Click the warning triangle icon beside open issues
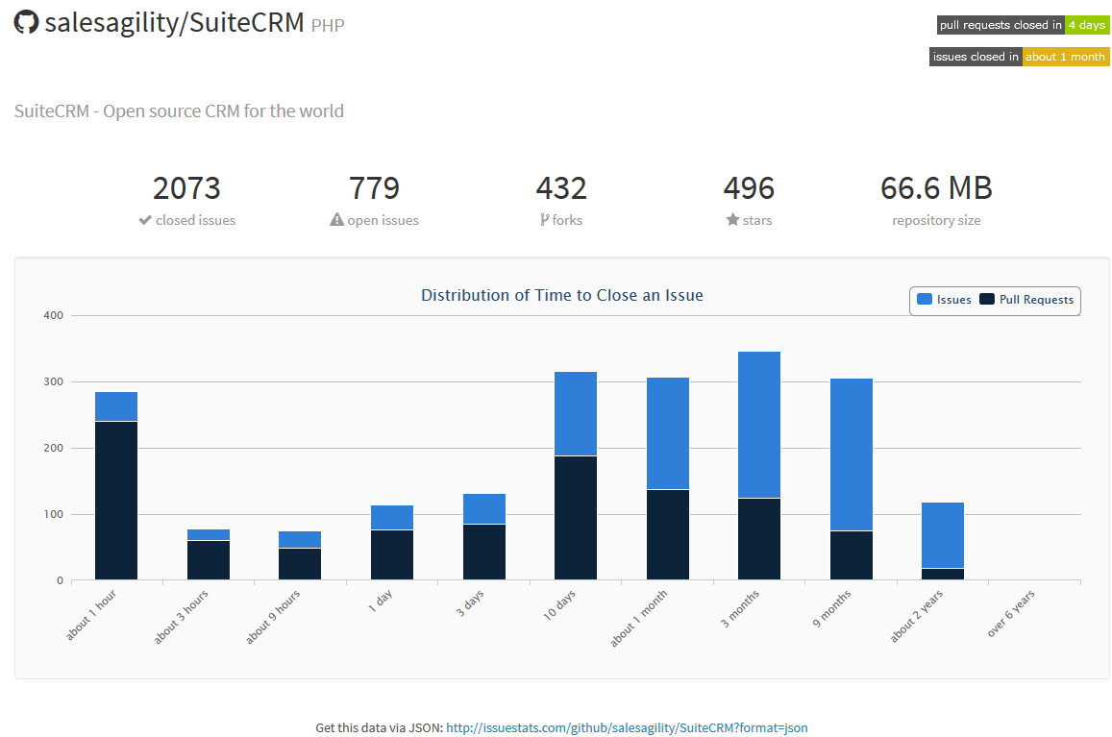 coord(336,220)
